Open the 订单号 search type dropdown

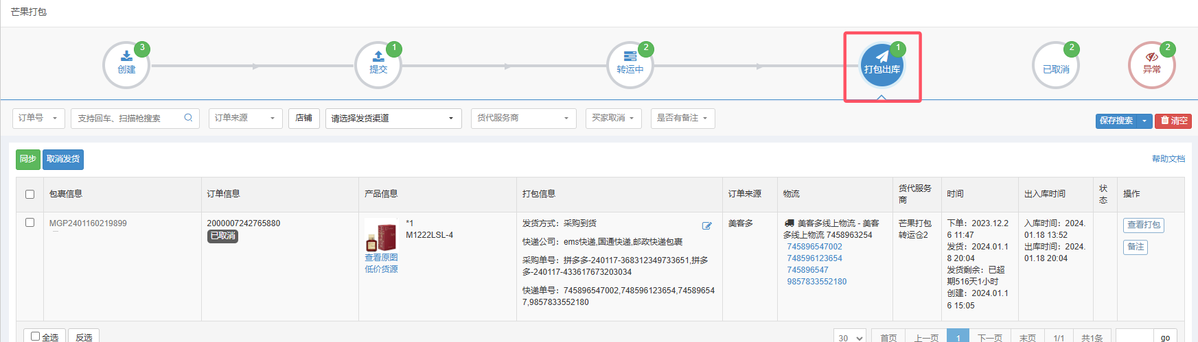38,118
